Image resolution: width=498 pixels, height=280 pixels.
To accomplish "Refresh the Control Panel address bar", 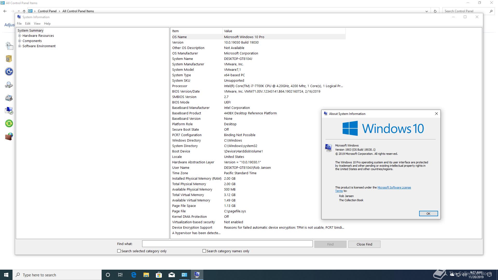I will [435, 11].
